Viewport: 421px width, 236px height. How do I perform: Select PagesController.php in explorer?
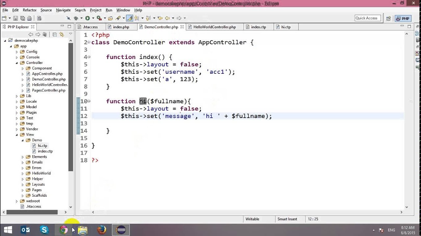49,90
